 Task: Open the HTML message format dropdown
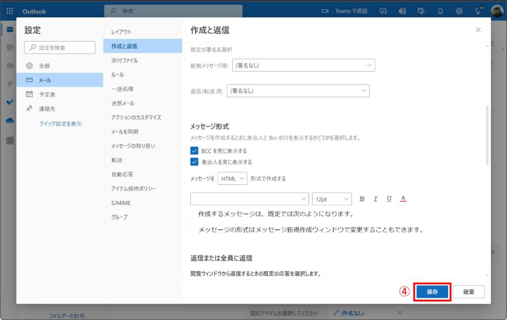(232, 178)
